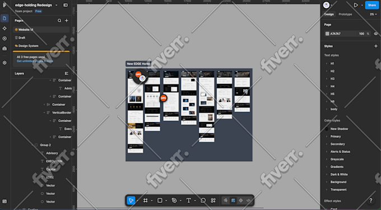The height and width of the screenshot is (210, 381).
Task: Open the file name dropdown arrow
Action: pyautogui.click(x=57, y=5)
